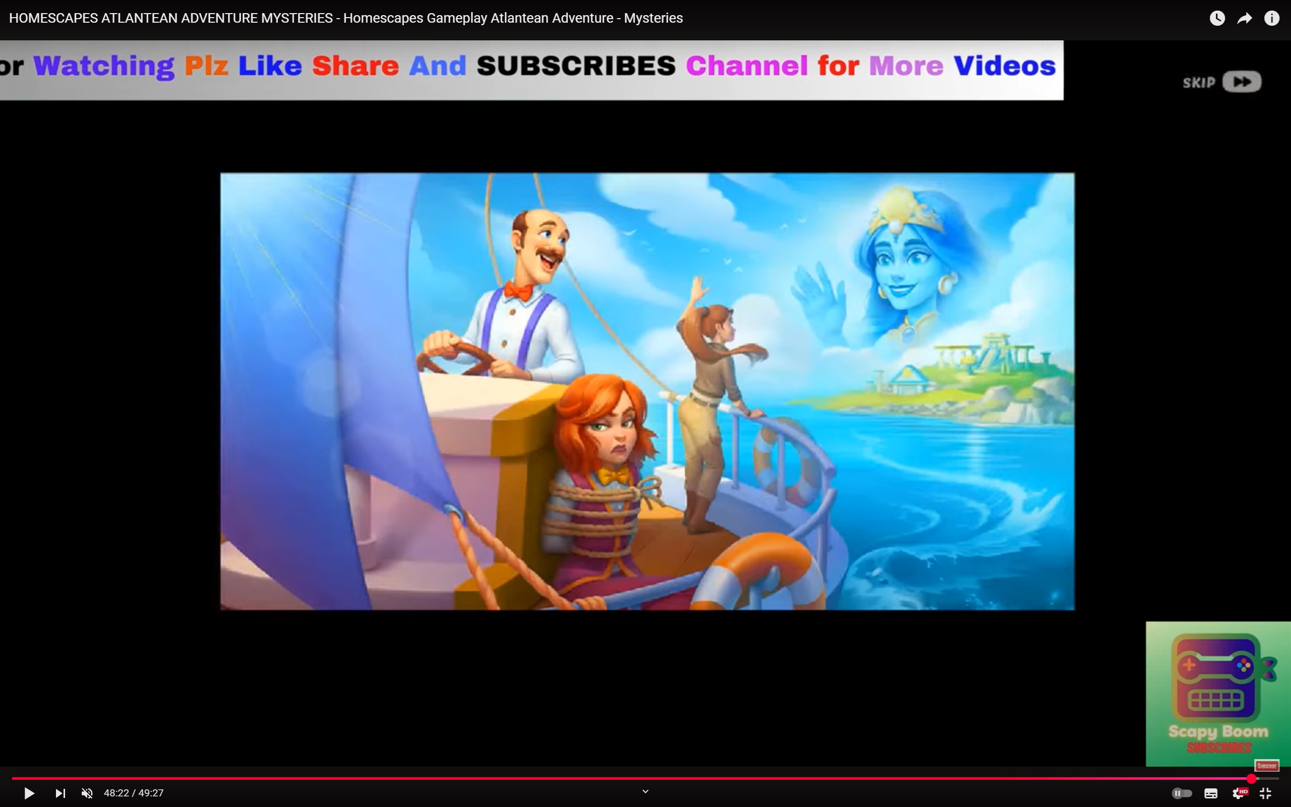The image size is (1291, 807).
Task: Show video info icon
Action: coord(1272,18)
